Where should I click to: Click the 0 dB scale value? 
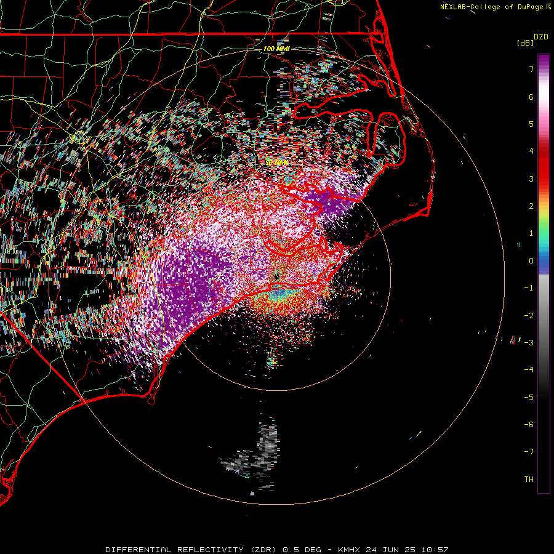(x=531, y=261)
